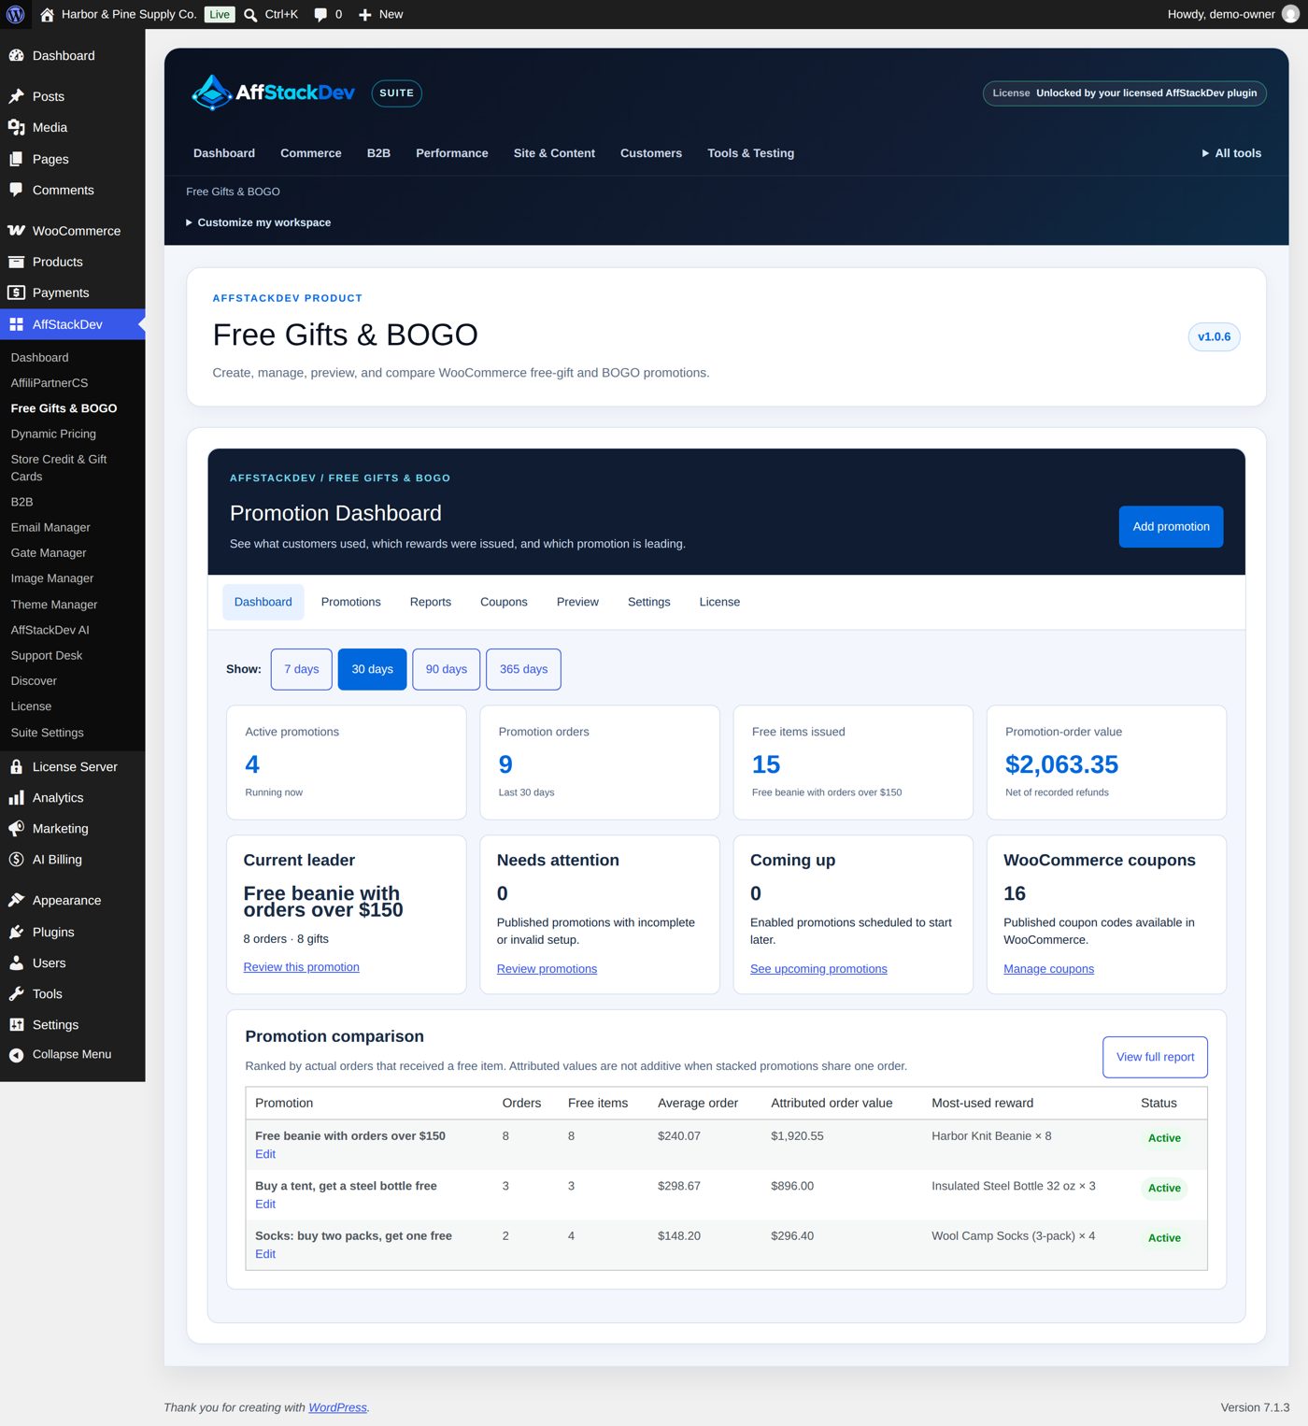The height and width of the screenshot is (1426, 1308).
Task: Click the v1.0.6 version badge
Action: point(1214,336)
